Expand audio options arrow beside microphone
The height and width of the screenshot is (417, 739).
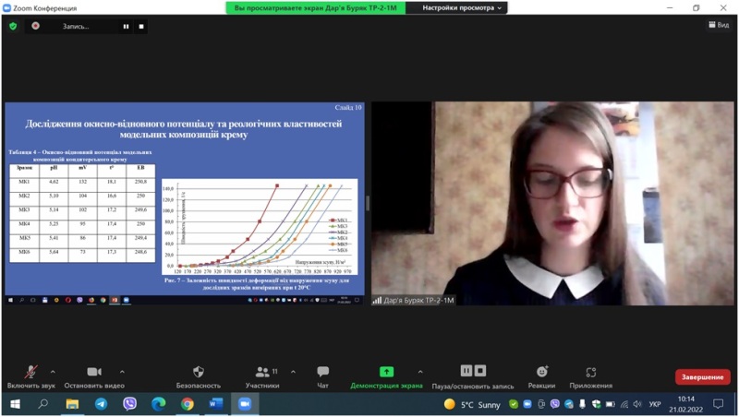tap(53, 372)
